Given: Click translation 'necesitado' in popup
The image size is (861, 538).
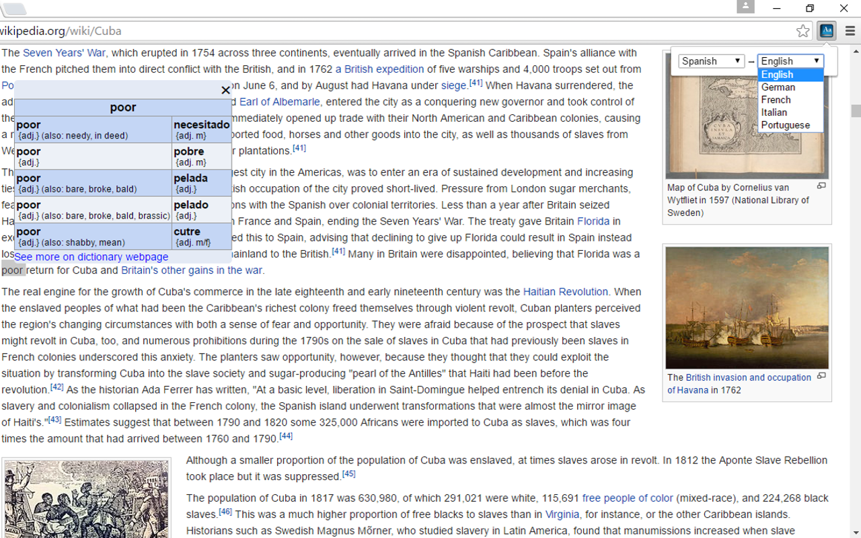Looking at the screenshot, I should click(x=202, y=125).
